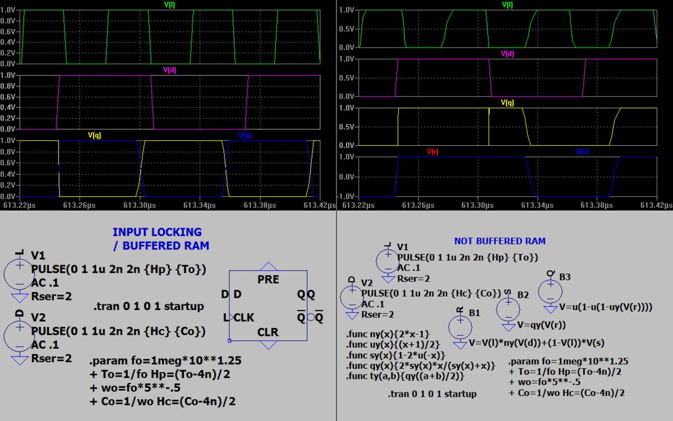The height and width of the screenshot is (421, 673).
Task: Select the V2 voltage source symbol under Input Locking
Action: (19, 335)
